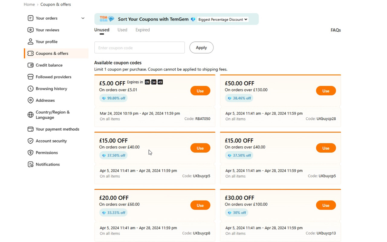Open Browsing history clock icon
387x242 pixels.
[x=31, y=89]
